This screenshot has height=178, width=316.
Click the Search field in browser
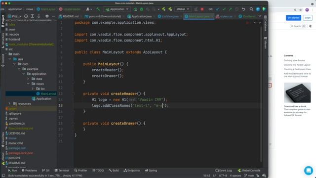(x=298, y=26)
